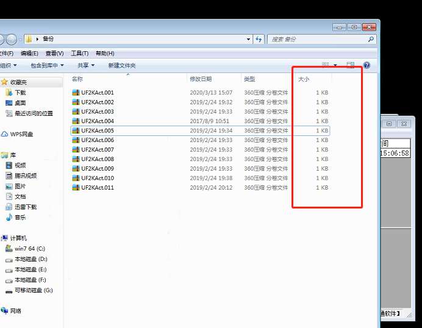
Task: Click the date 2017/8/9 10:51
Action: (x=209, y=121)
